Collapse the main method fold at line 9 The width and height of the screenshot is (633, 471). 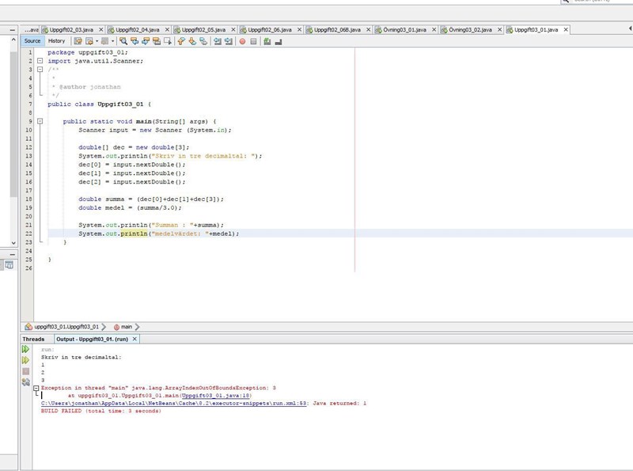[x=39, y=121]
